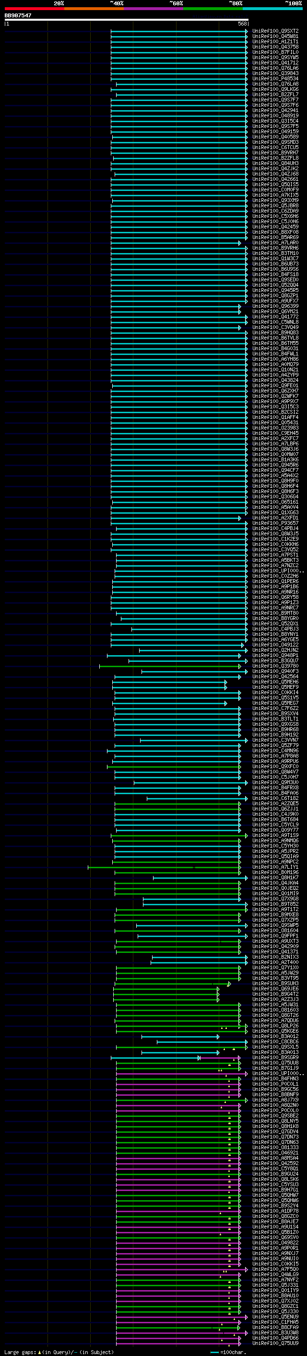
Task: Select the query ID BB907547
Action: coord(18,15)
